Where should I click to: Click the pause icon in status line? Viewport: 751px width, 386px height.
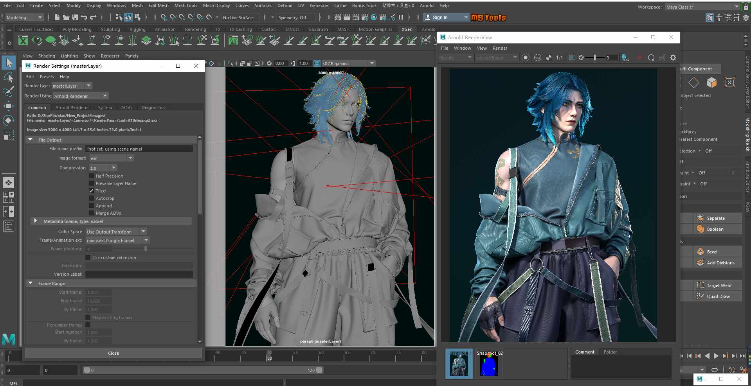click(401, 17)
